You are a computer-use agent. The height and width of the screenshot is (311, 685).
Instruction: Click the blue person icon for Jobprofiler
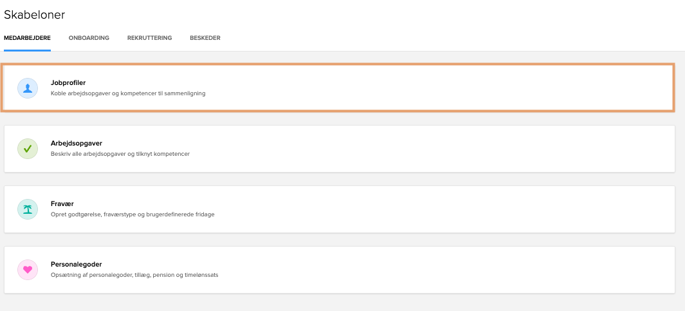tap(28, 88)
